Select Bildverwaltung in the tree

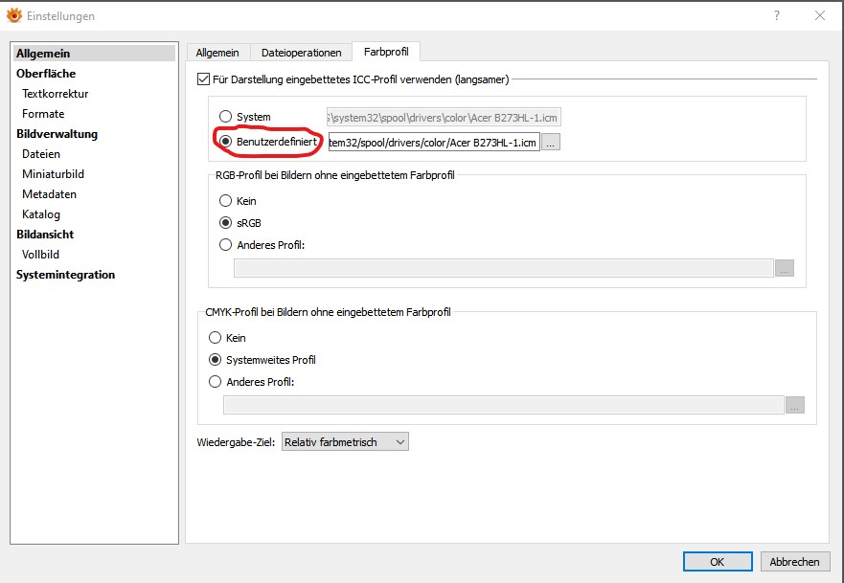tap(57, 134)
